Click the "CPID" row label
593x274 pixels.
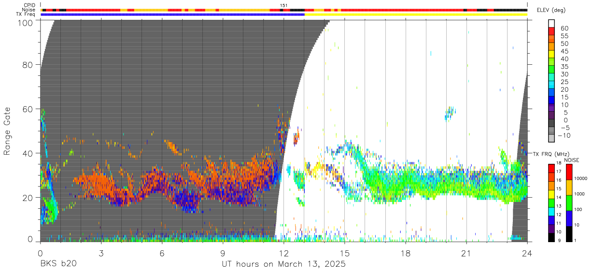[29, 5]
